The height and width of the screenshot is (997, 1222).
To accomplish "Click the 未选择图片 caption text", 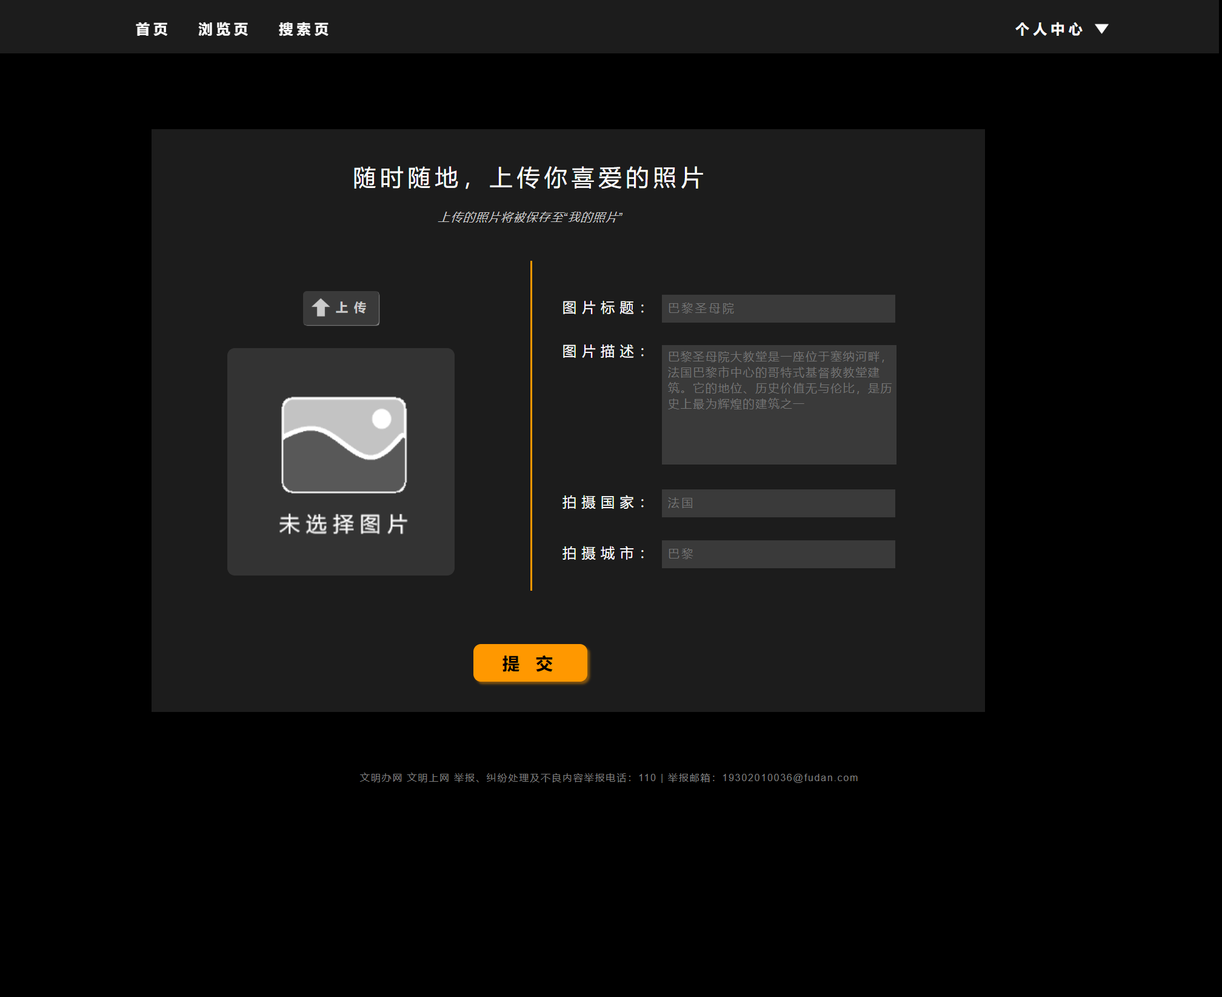I will click(x=343, y=525).
